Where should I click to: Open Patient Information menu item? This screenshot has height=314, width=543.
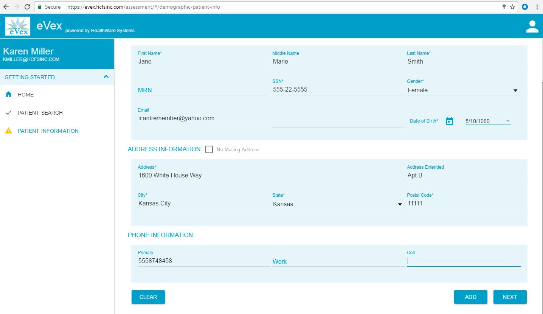point(48,131)
